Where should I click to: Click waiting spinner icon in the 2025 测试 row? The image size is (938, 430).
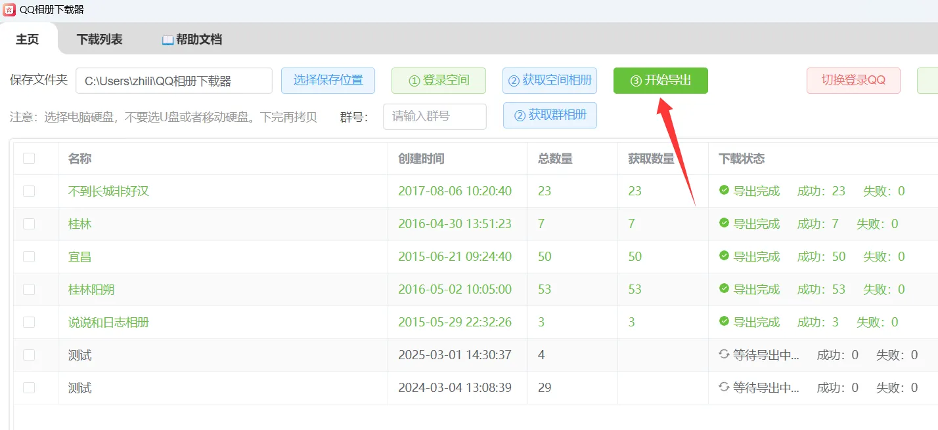(x=724, y=355)
